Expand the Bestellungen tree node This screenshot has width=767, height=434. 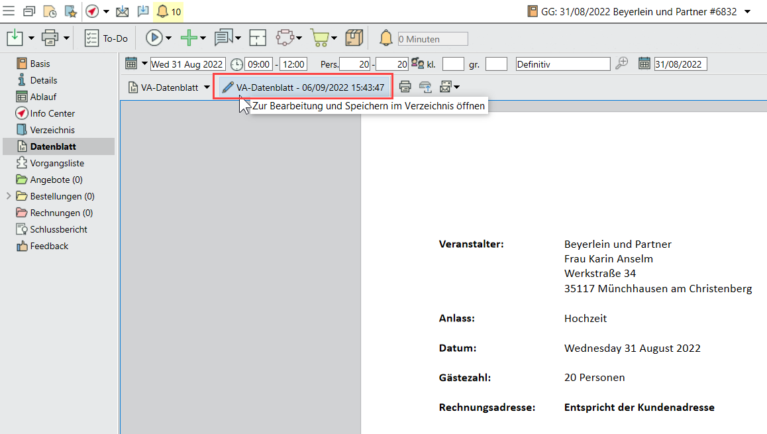click(8, 196)
